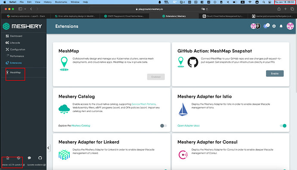Click the document icon in sidebar footer
Viewport: 297px width, 170px height.
tap(8, 158)
